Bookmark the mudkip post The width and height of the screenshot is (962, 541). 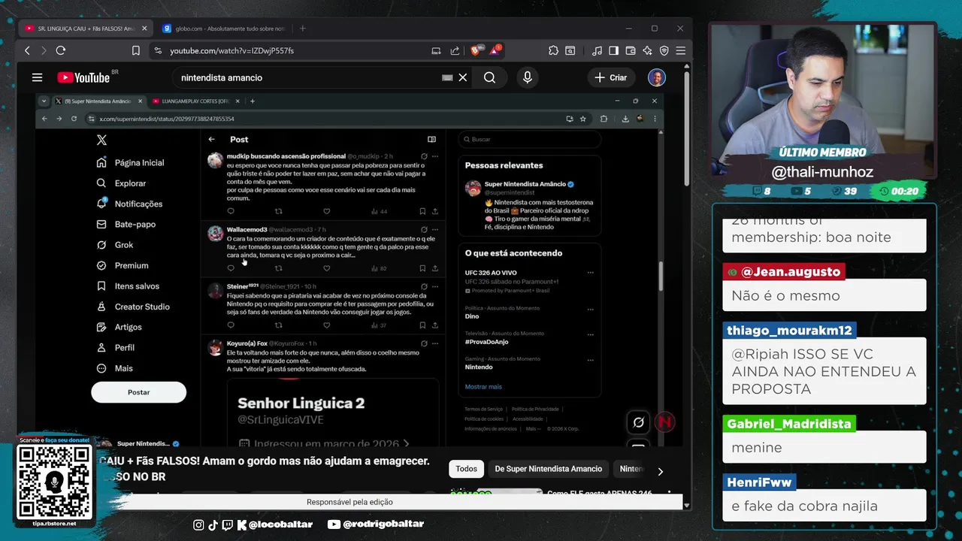(x=422, y=211)
